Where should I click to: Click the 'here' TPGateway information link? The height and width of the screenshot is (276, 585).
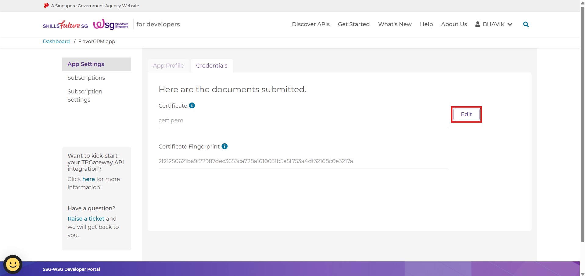88,179
